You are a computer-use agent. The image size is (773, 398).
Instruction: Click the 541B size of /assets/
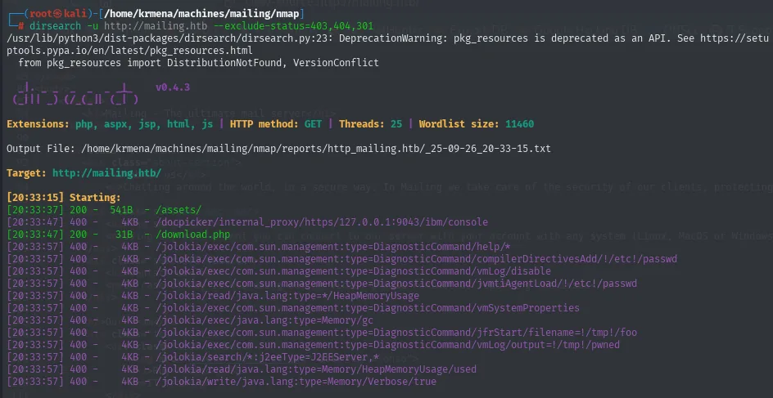pyautogui.click(x=121, y=210)
